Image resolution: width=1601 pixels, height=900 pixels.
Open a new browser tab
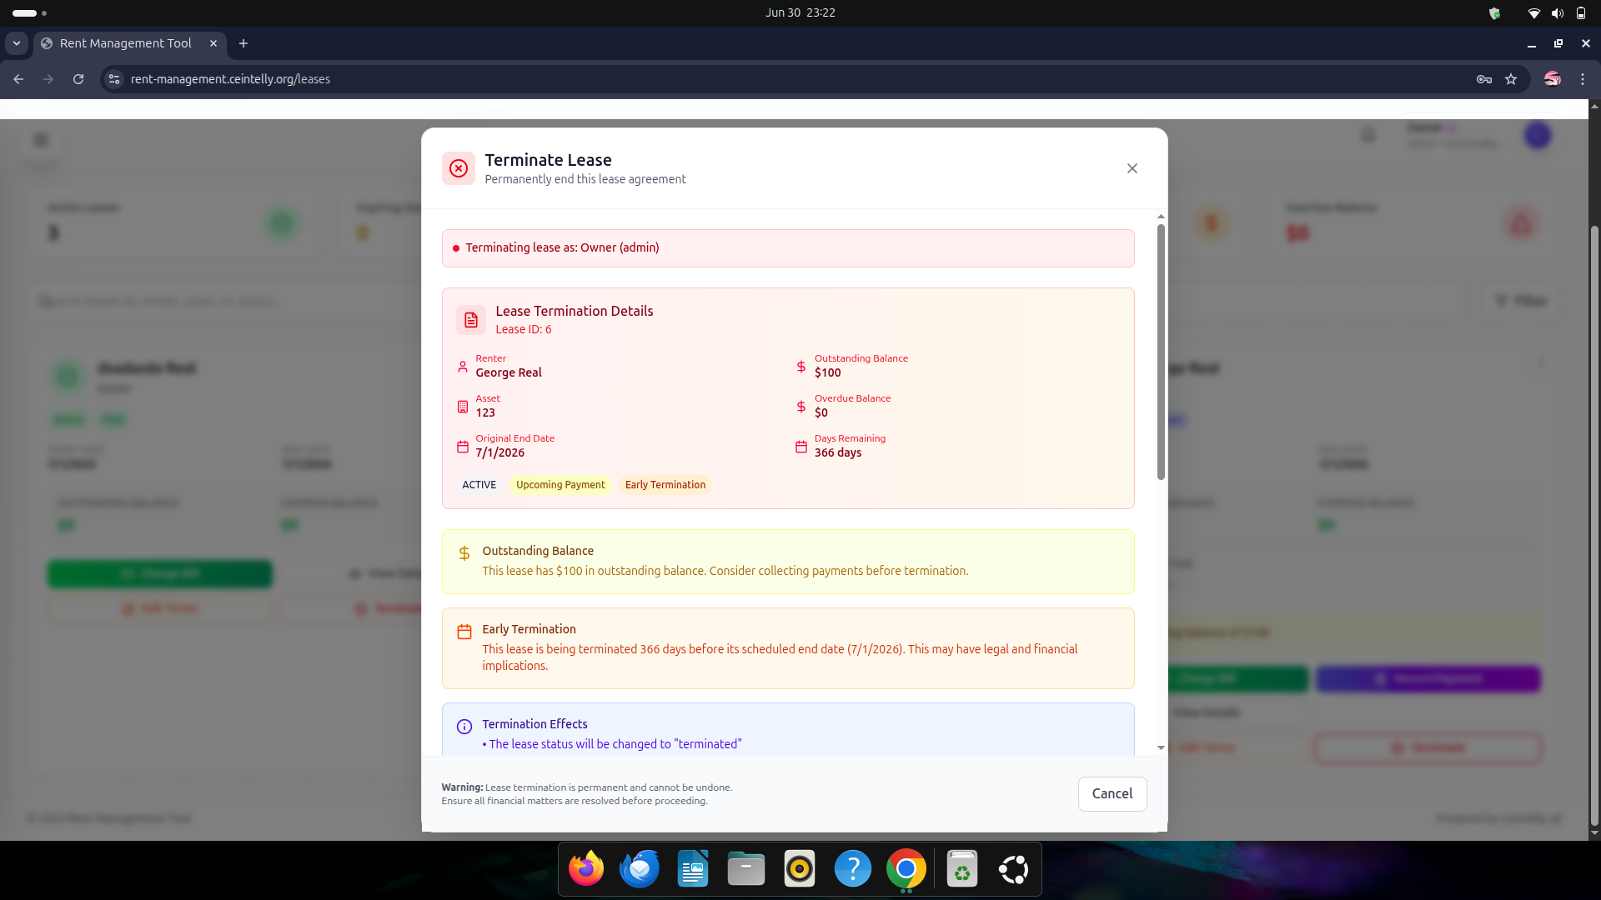point(243,43)
